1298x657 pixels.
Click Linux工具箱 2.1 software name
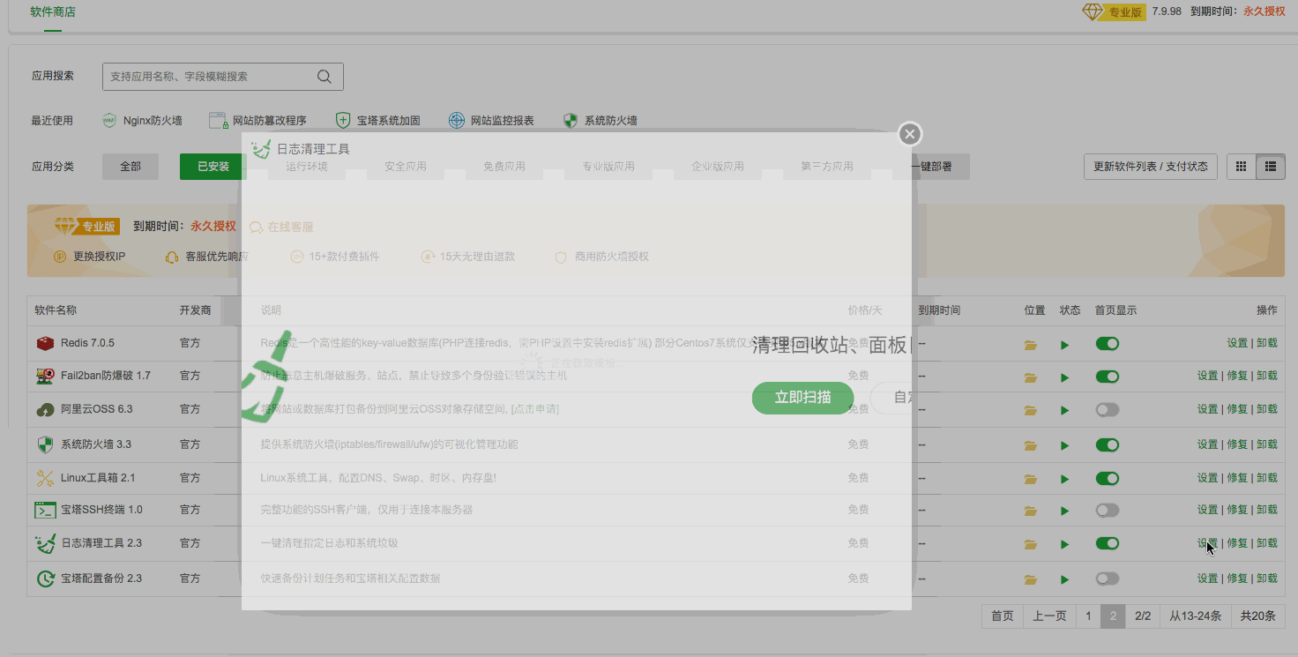click(x=98, y=478)
